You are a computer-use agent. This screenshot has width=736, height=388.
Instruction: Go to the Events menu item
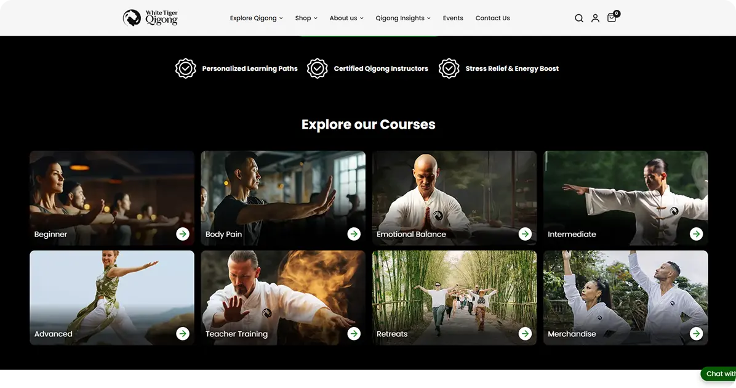[453, 18]
